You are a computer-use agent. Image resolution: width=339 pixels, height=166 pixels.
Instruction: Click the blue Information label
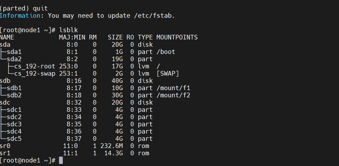pyautogui.click(x=20, y=16)
